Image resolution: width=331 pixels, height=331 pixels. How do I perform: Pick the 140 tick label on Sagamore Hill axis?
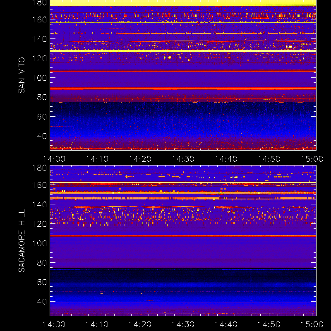pyautogui.click(x=39, y=204)
